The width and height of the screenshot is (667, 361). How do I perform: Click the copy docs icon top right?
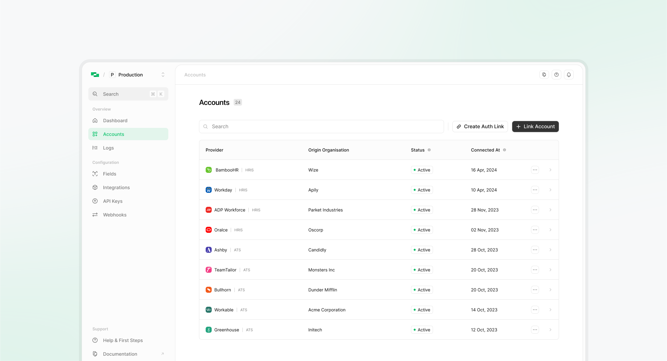[544, 75]
